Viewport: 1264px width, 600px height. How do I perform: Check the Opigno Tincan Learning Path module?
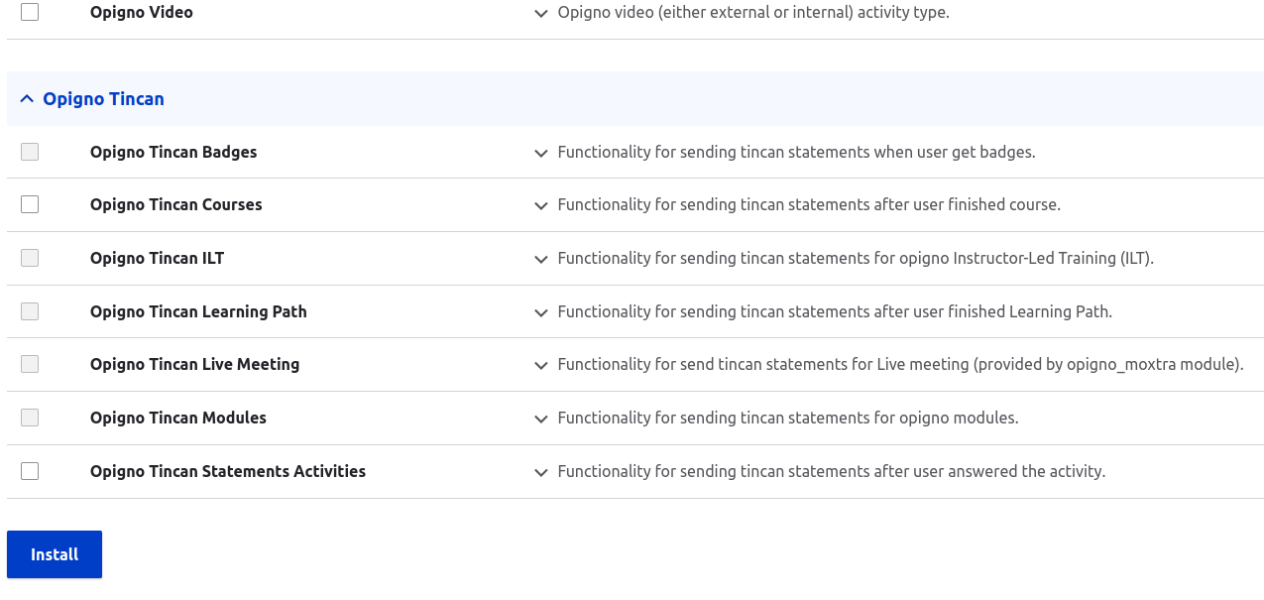pos(29,310)
